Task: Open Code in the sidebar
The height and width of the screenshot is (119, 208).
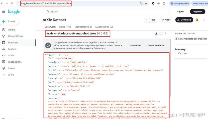Action: click(11, 55)
